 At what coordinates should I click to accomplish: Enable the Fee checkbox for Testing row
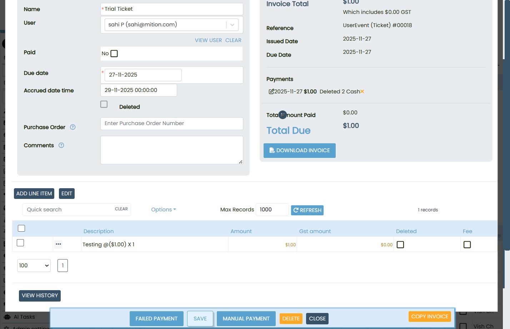pyautogui.click(x=467, y=245)
